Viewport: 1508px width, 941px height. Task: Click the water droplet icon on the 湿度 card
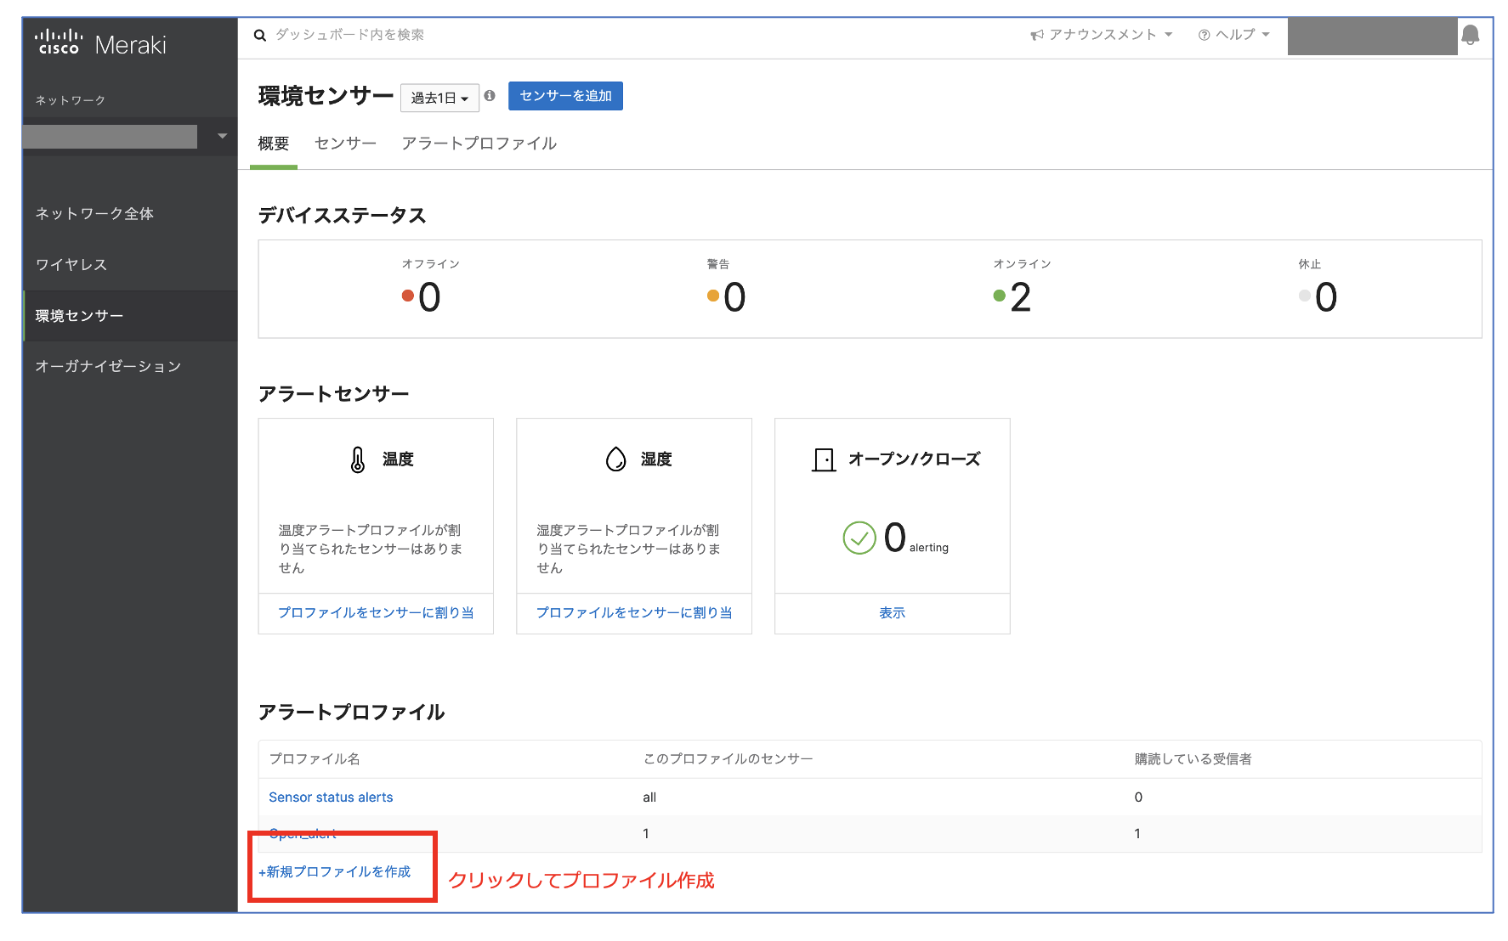point(615,459)
